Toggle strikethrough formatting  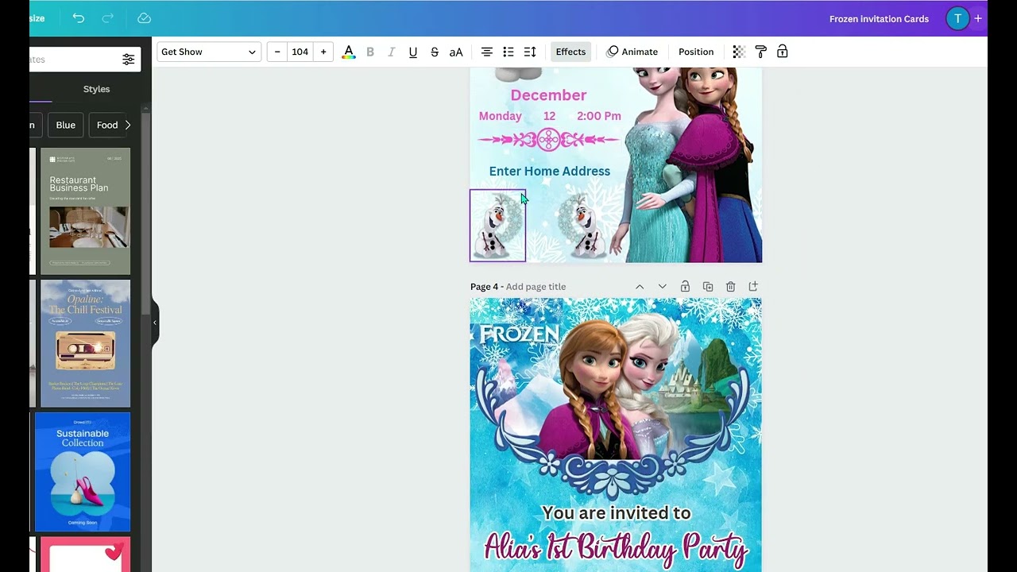point(435,52)
